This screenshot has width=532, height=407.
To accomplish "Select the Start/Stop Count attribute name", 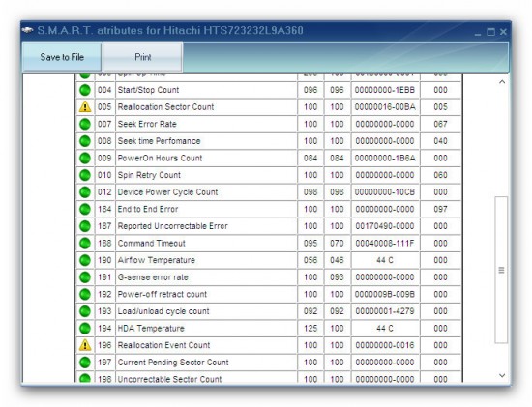I will 148,90.
